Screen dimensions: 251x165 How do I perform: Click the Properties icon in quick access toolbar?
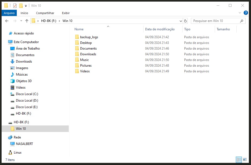(15, 5)
